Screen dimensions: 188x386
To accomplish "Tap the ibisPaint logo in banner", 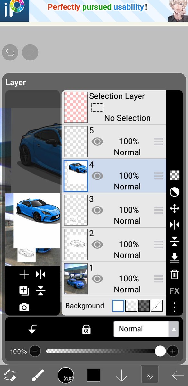I will pyautogui.click(x=14, y=11).
